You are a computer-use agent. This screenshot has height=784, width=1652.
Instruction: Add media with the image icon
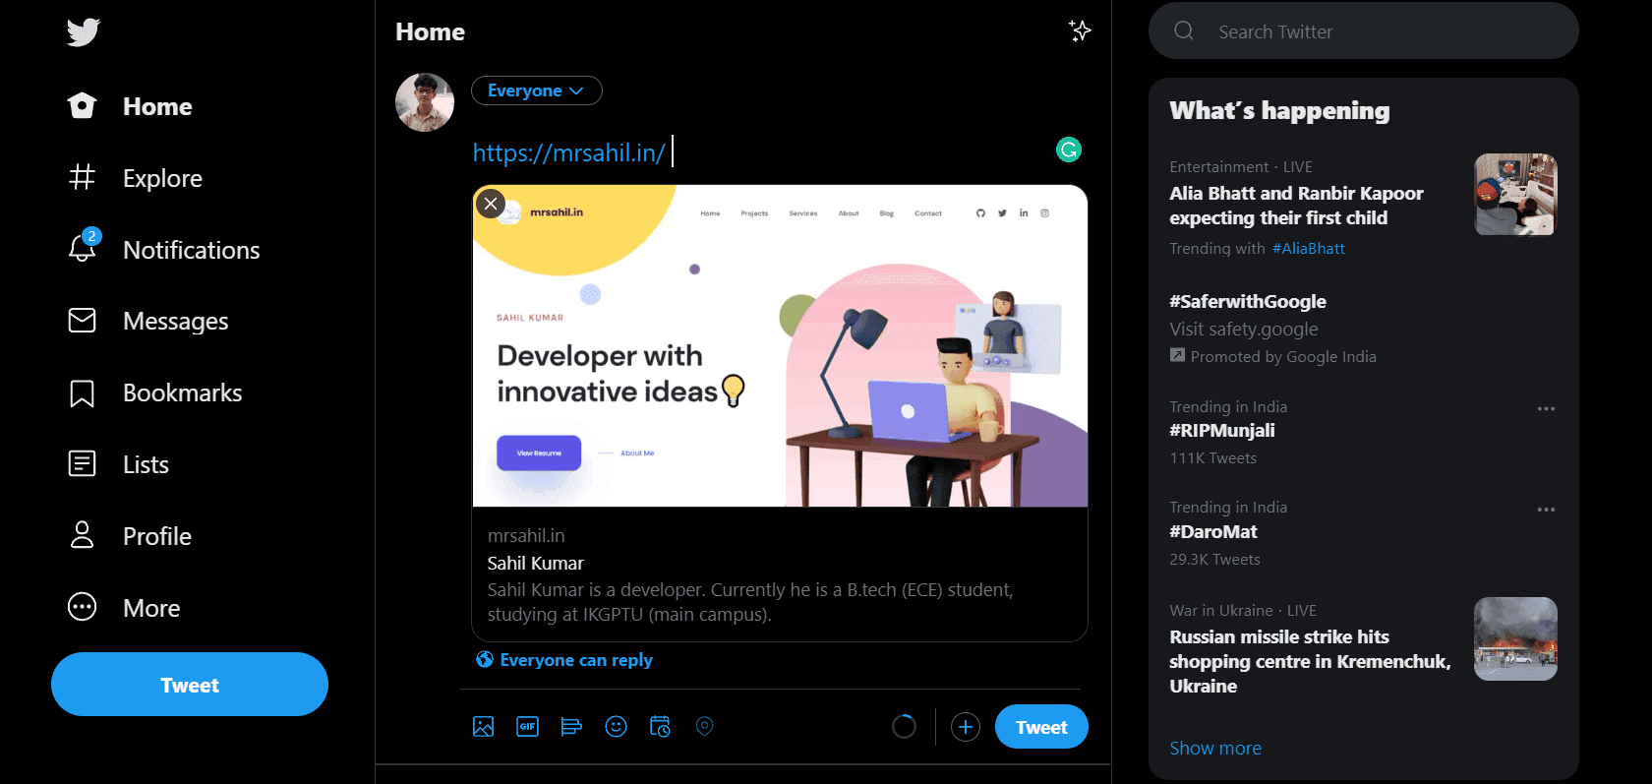click(483, 727)
